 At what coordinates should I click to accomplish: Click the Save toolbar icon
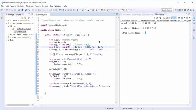[x=12, y=10]
